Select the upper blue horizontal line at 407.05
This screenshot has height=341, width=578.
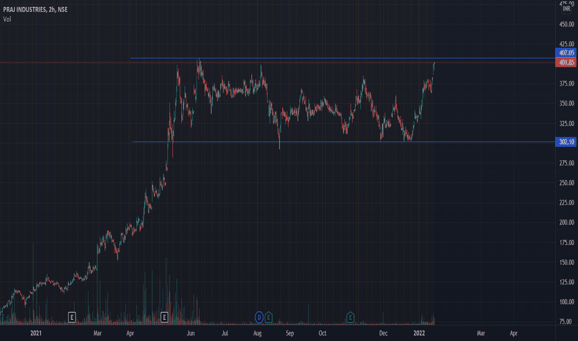click(343, 58)
